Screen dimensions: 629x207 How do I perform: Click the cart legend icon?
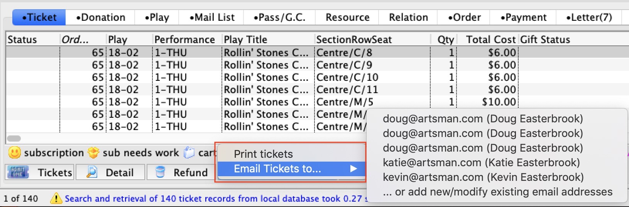[189, 153]
